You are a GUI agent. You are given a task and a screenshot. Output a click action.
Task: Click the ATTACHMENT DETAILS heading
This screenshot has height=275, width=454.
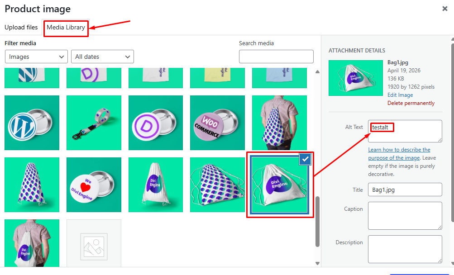coord(357,51)
